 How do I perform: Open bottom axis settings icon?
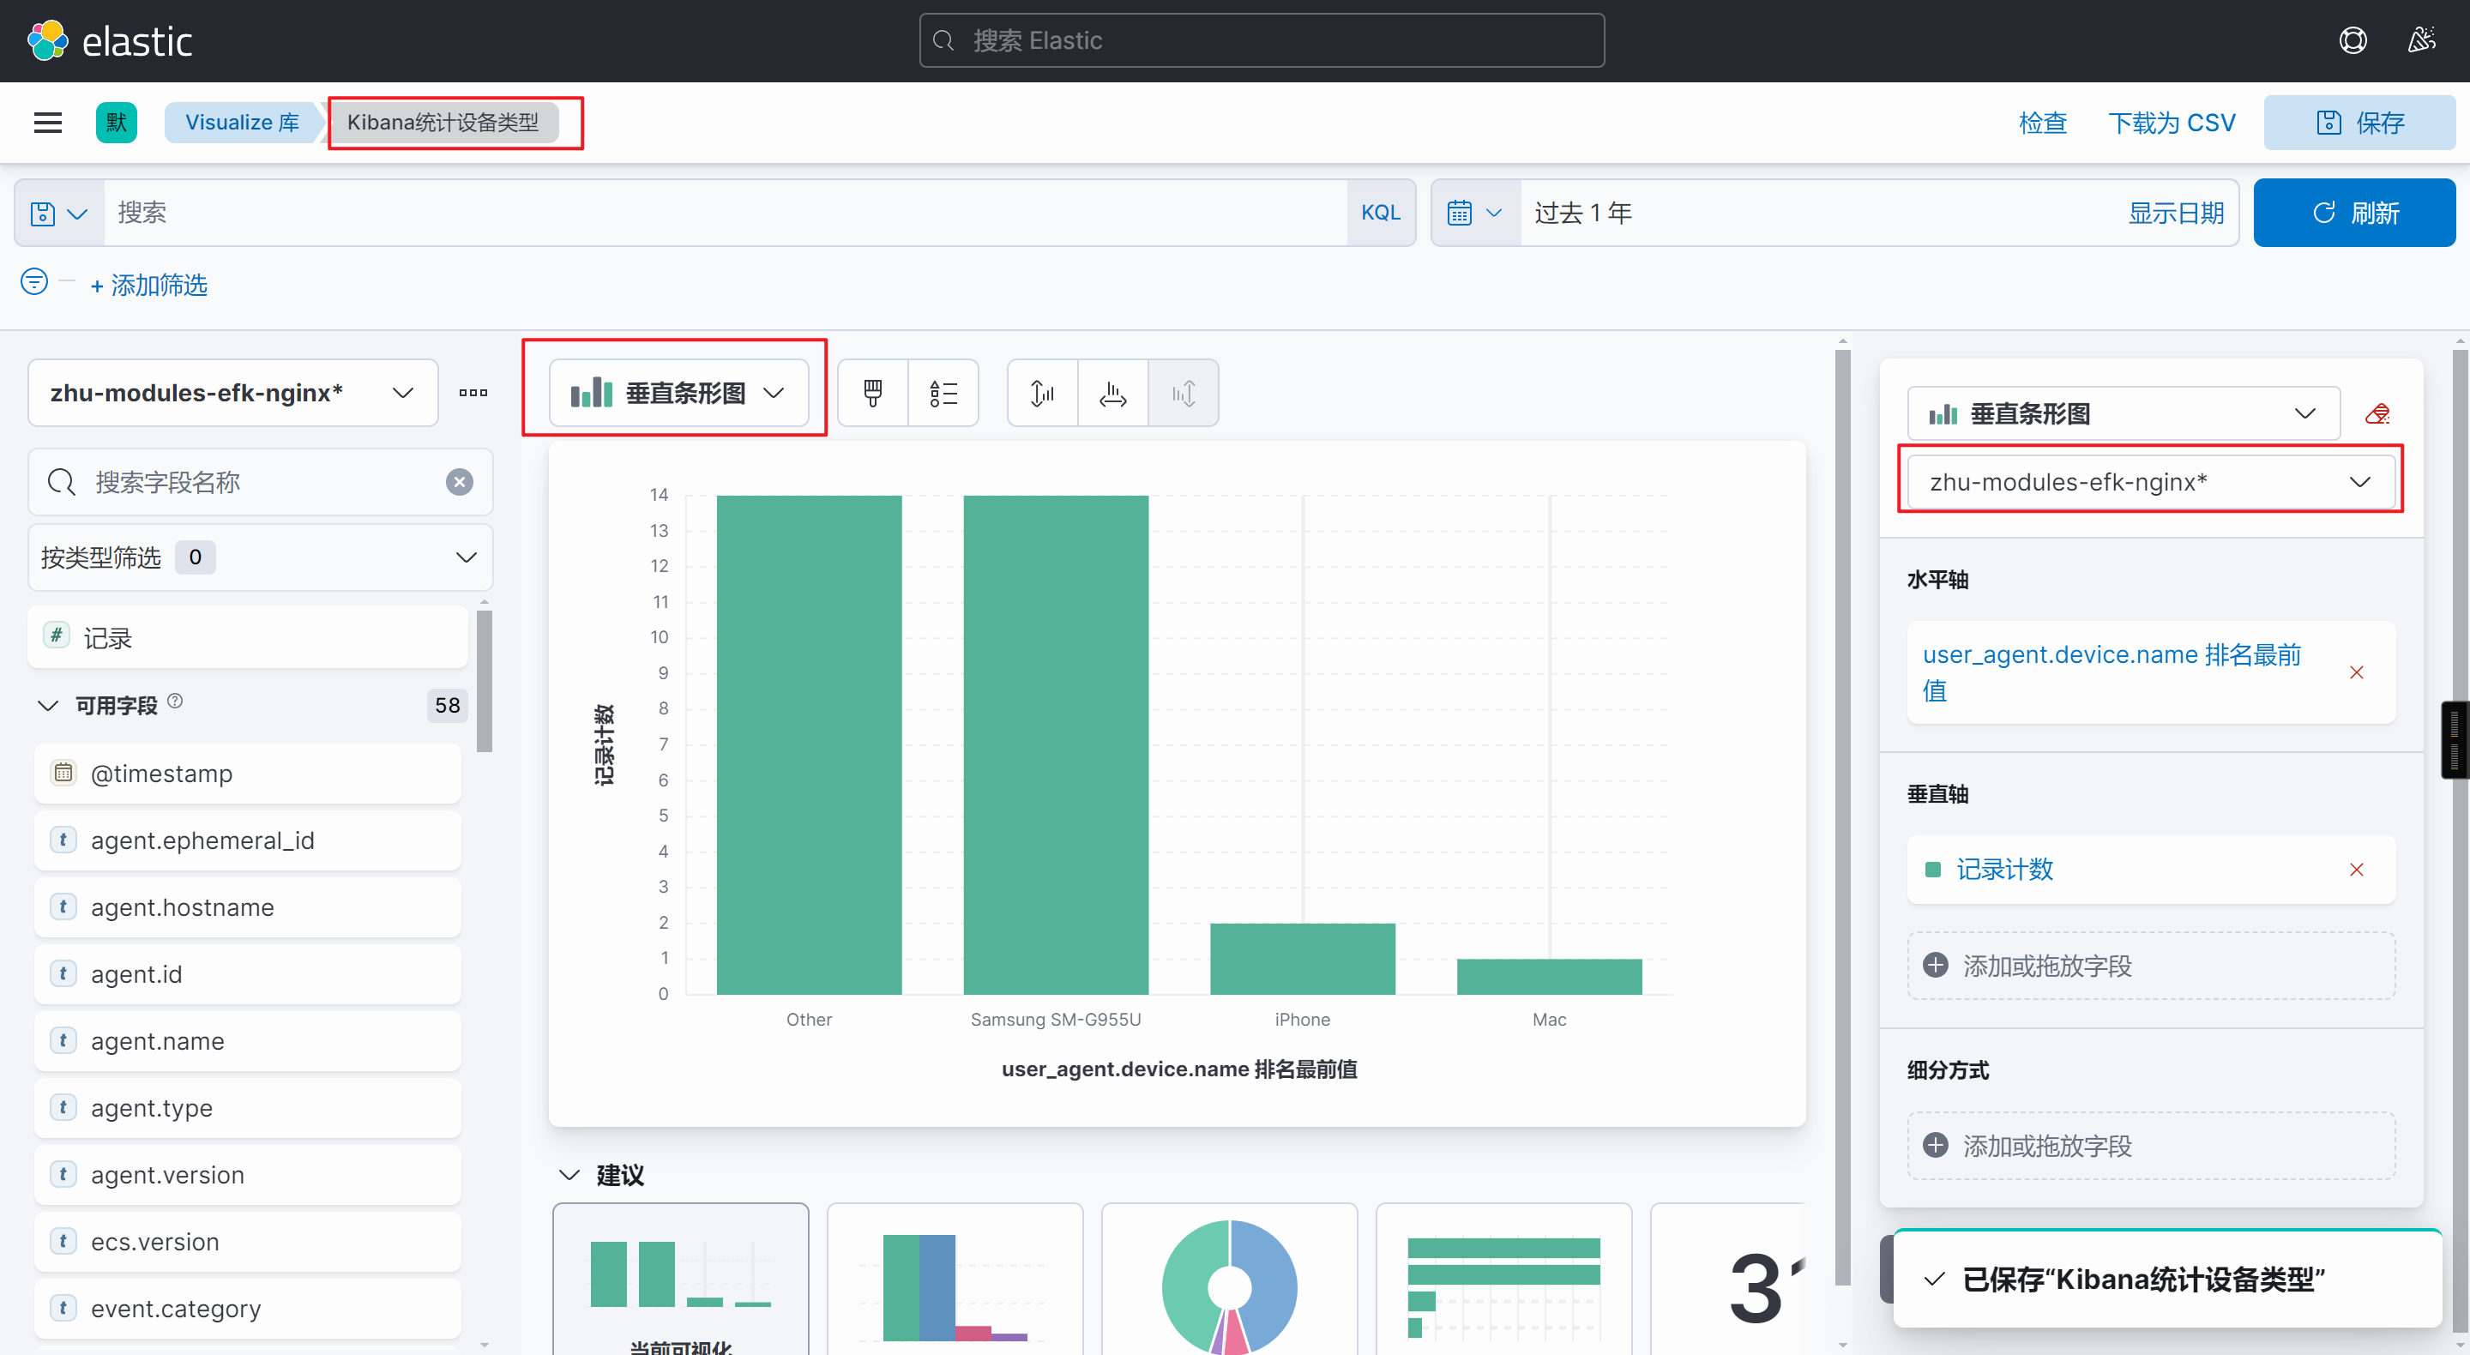click(1112, 393)
